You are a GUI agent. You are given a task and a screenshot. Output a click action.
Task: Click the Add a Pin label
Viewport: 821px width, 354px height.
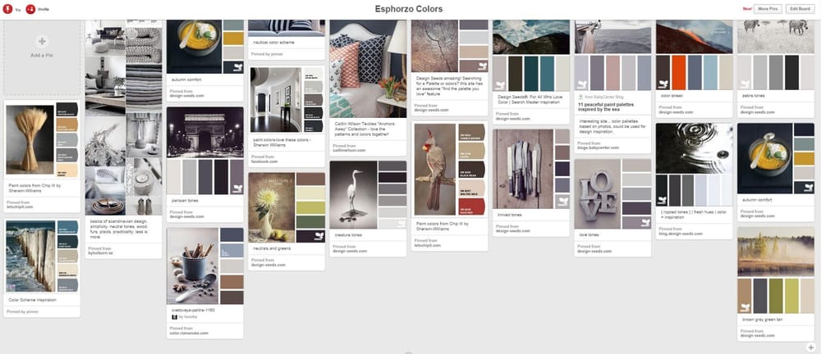pyautogui.click(x=42, y=55)
